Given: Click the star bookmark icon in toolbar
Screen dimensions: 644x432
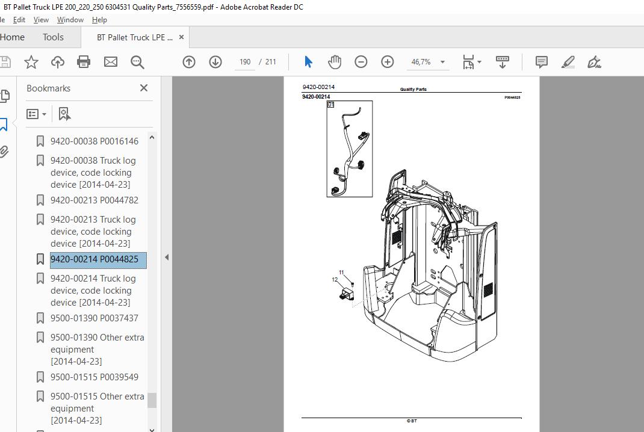Looking at the screenshot, I should [x=31, y=62].
